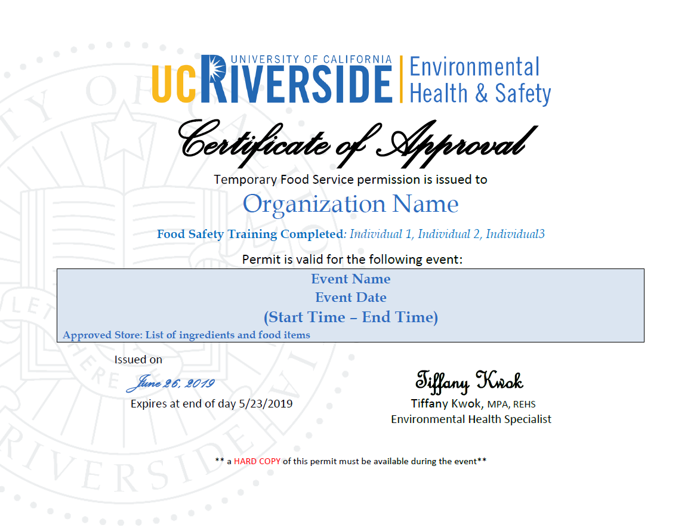700x531 pixels.
Task: Select the Organization Name placeholder
Action: (x=350, y=205)
